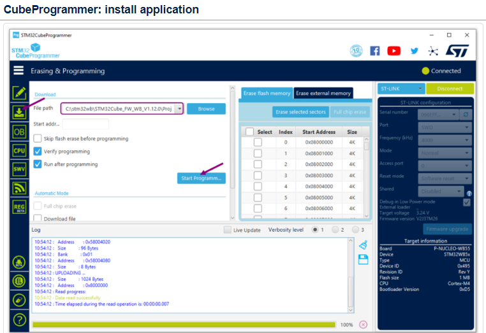This screenshot has width=486, height=333.
Task: Expand the File path dropdown arrow
Action: coord(179,109)
